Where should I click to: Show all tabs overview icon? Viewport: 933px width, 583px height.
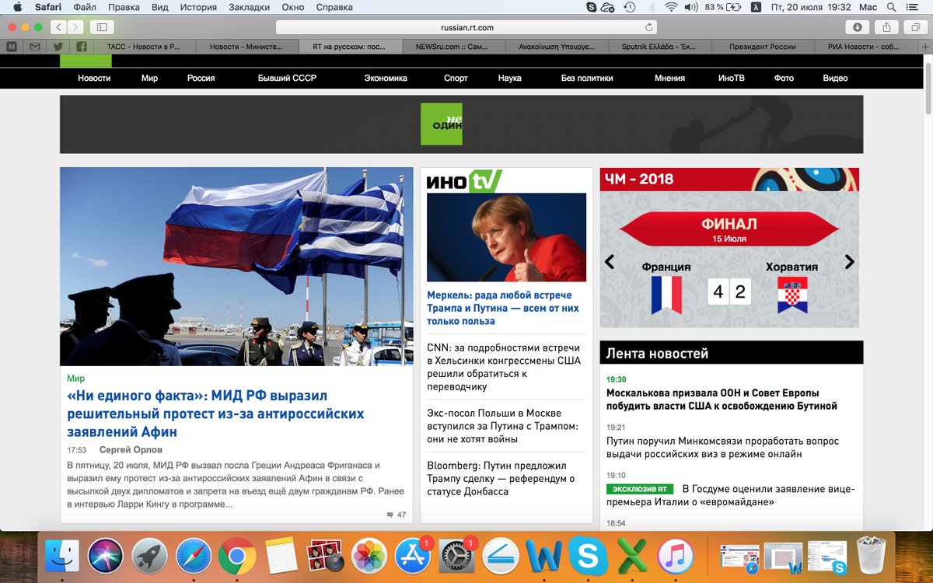pos(915,27)
